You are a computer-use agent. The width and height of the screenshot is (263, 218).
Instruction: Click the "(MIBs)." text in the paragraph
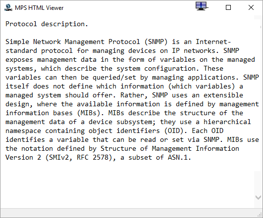[91, 113]
